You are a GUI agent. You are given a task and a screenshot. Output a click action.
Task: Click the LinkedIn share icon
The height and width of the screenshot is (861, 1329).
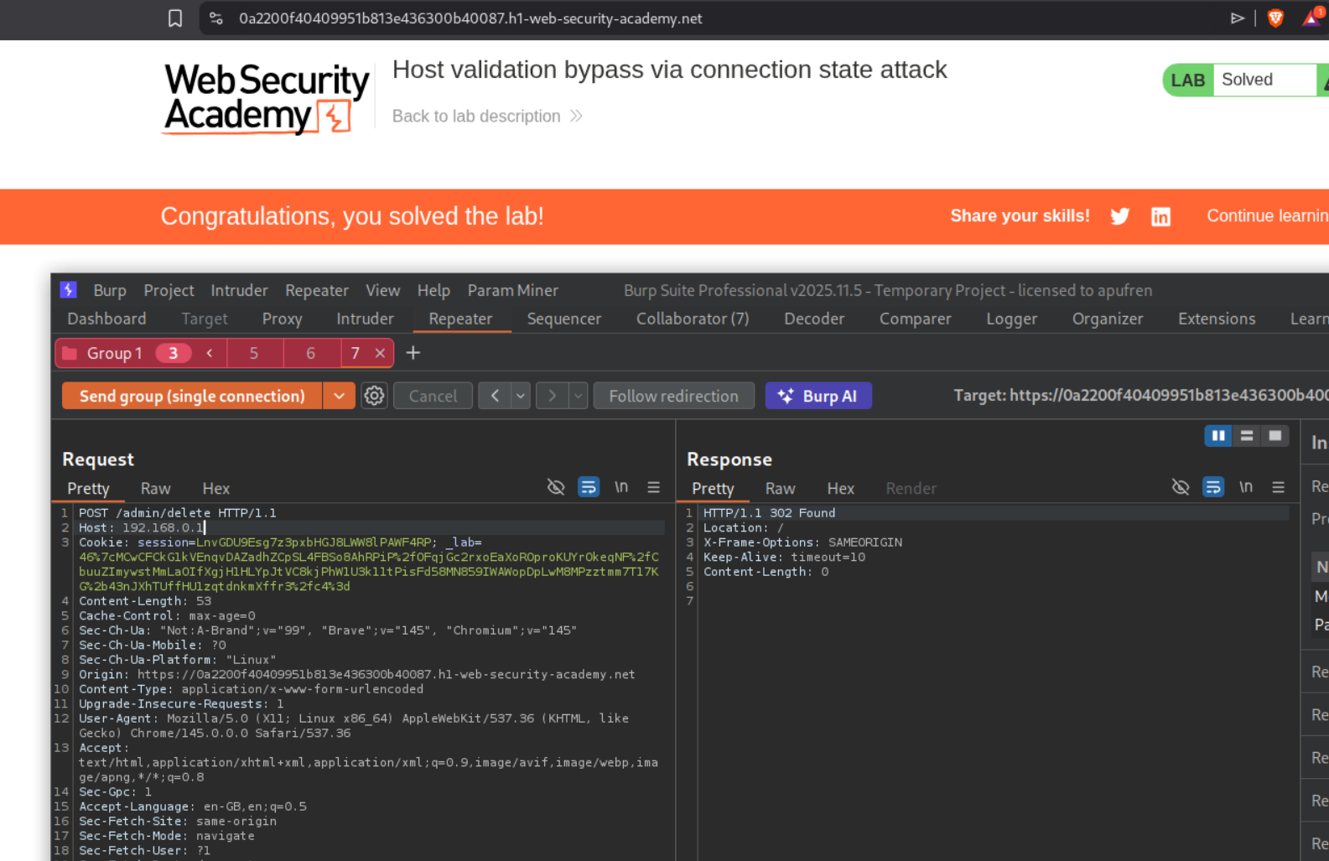[1160, 217]
